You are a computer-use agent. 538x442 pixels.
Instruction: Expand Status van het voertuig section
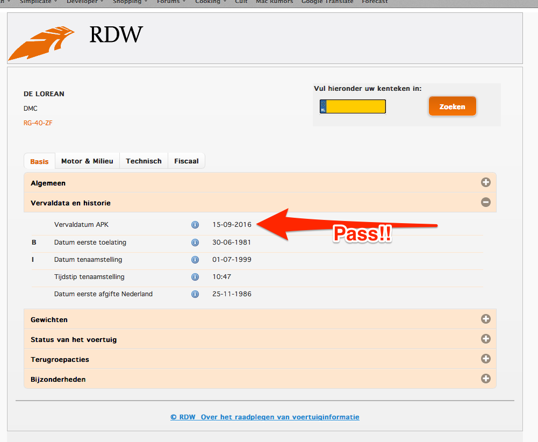(485, 339)
